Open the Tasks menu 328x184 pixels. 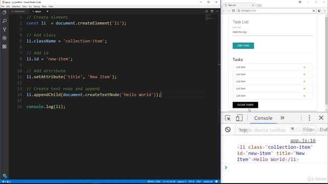click(44, 7)
